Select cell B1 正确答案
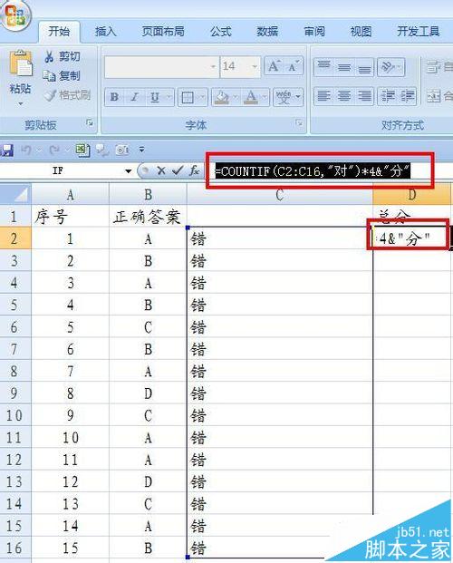 click(148, 217)
